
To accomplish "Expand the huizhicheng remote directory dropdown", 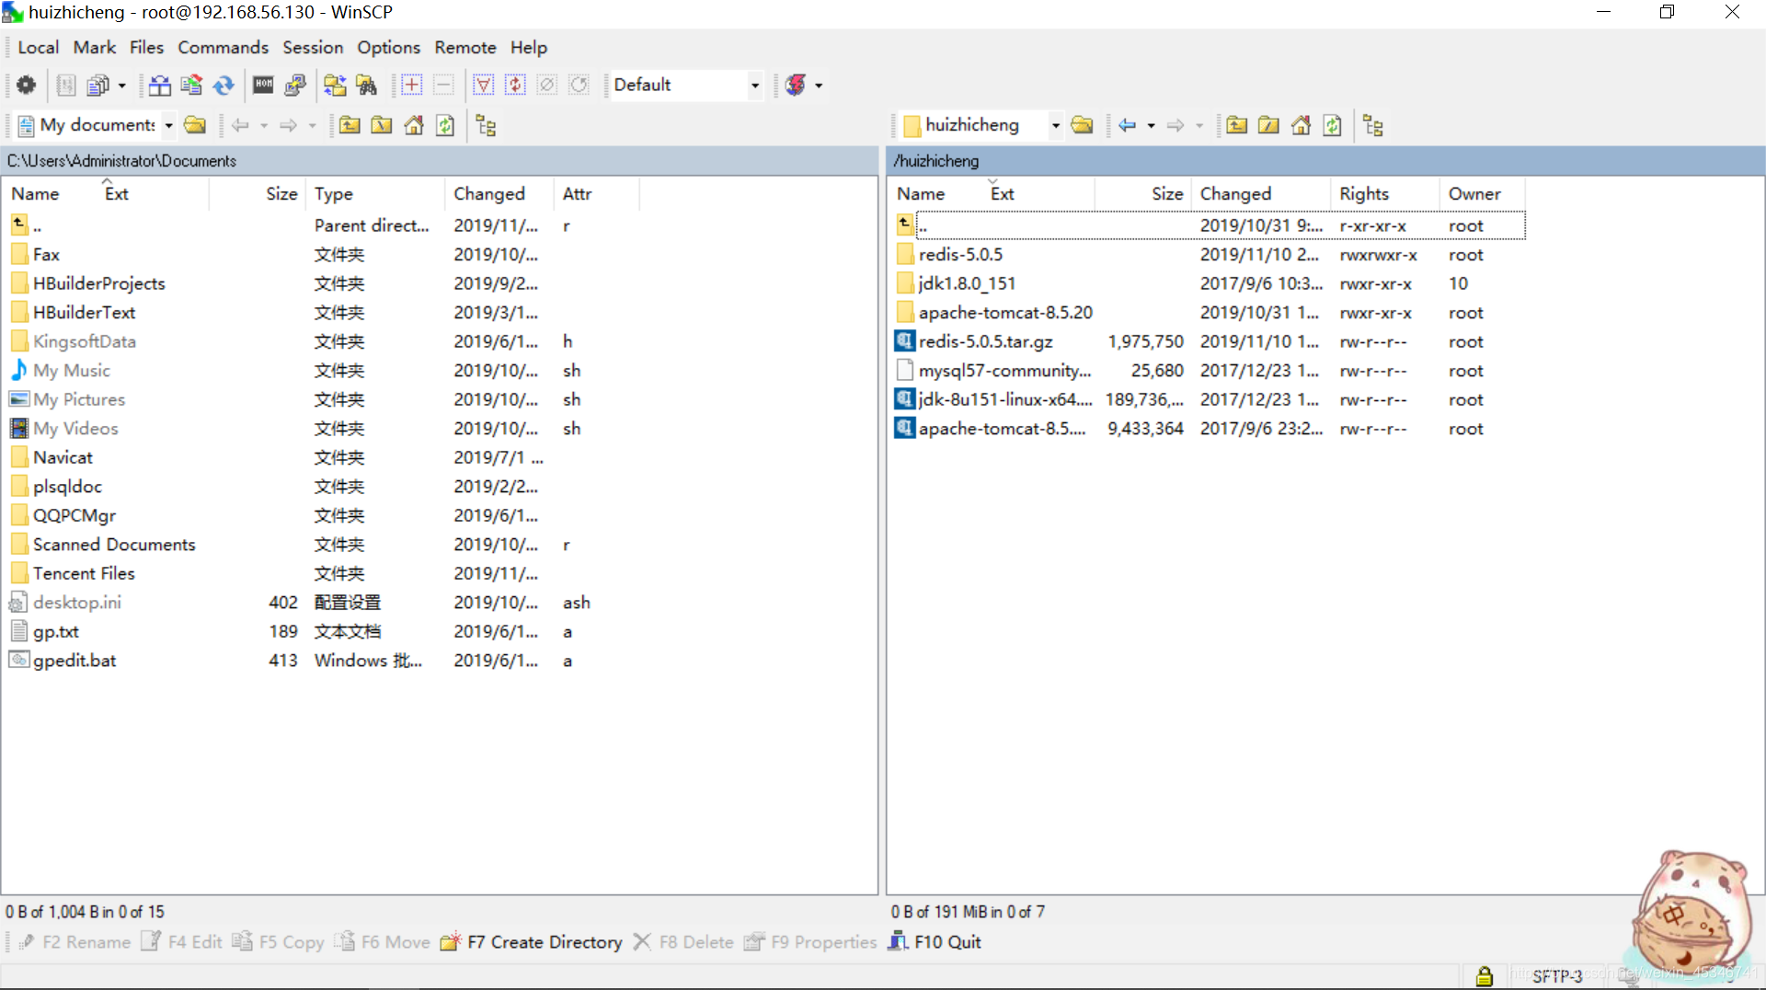I will click(x=1055, y=125).
